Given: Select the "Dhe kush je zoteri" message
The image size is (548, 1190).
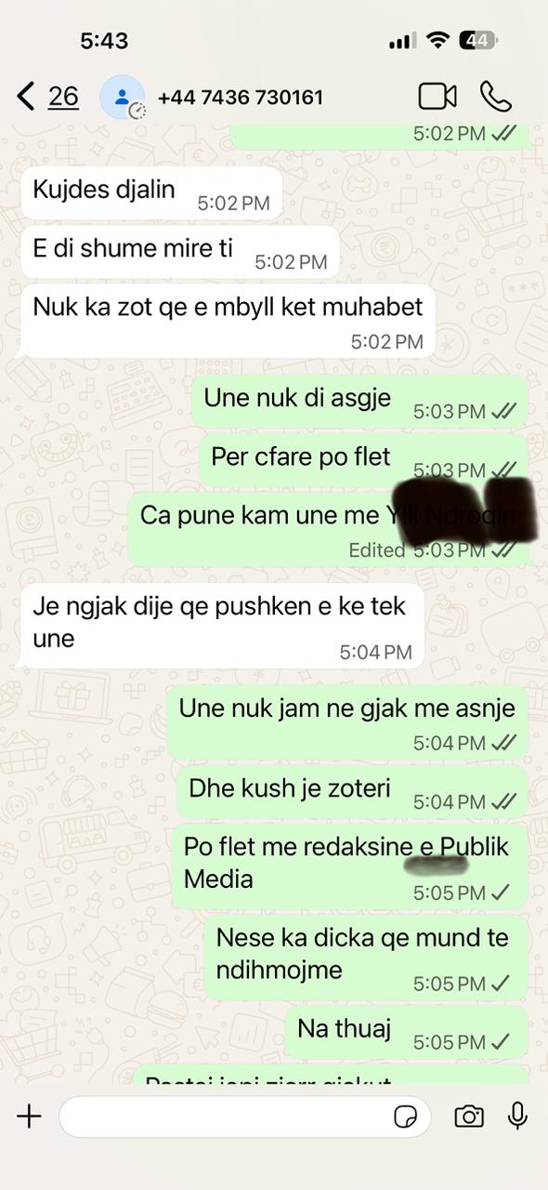Looking at the screenshot, I should (x=352, y=793).
